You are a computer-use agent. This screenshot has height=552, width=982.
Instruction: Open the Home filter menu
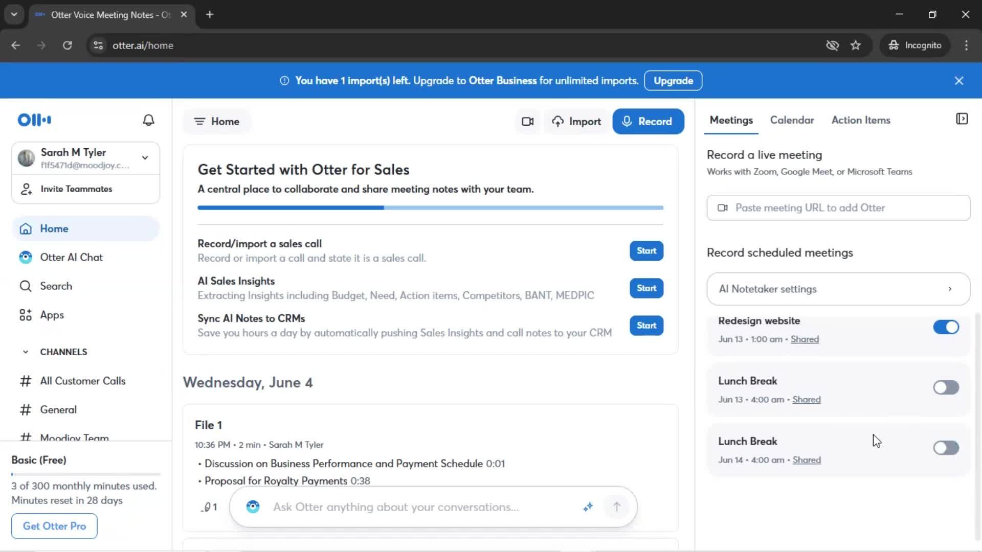point(217,122)
